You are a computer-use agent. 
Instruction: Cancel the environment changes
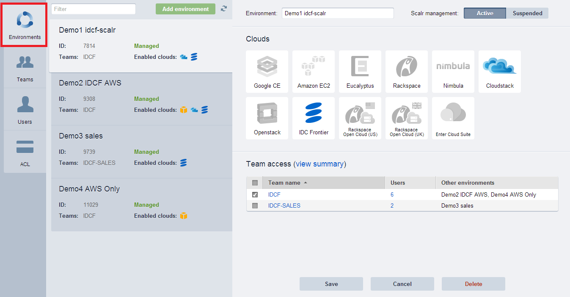[x=402, y=284]
